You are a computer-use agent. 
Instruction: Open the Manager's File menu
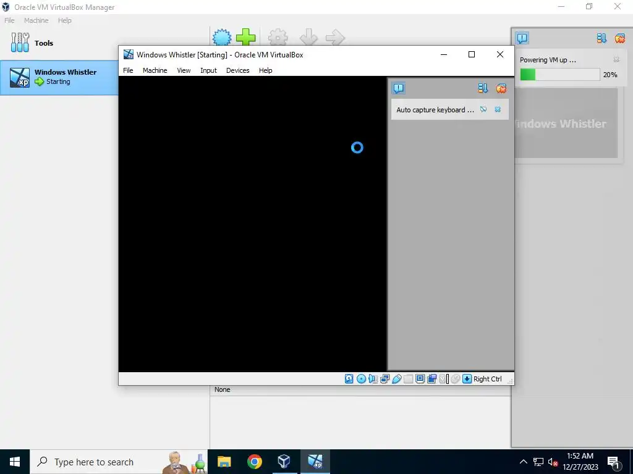9,20
